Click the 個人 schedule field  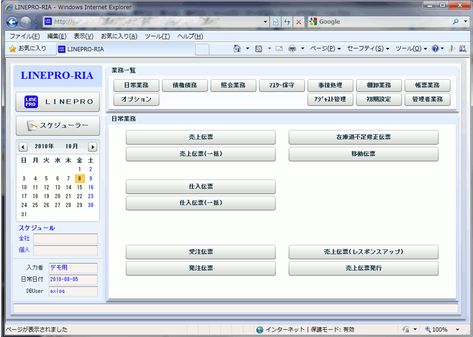coord(65,250)
